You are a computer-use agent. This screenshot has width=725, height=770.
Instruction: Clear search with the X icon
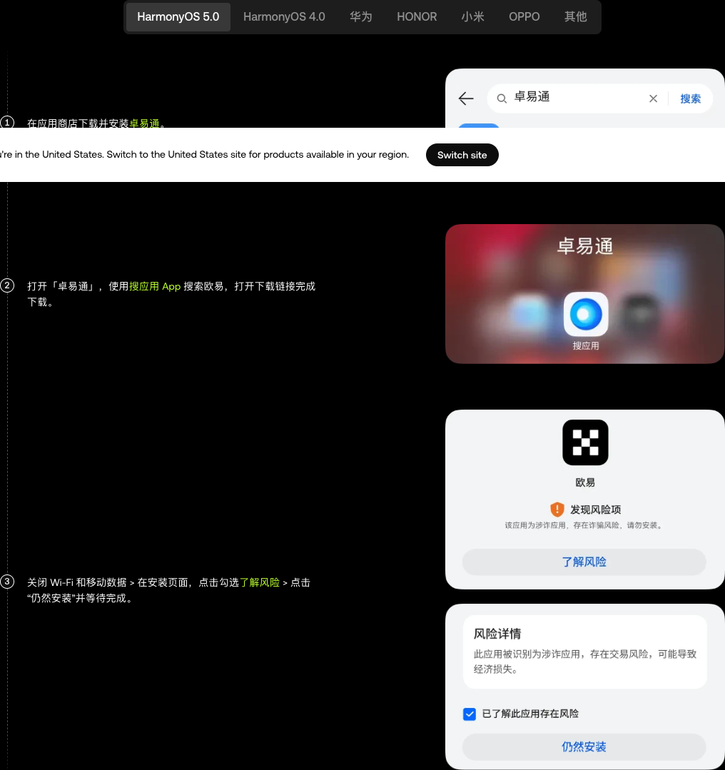click(x=653, y=98)
